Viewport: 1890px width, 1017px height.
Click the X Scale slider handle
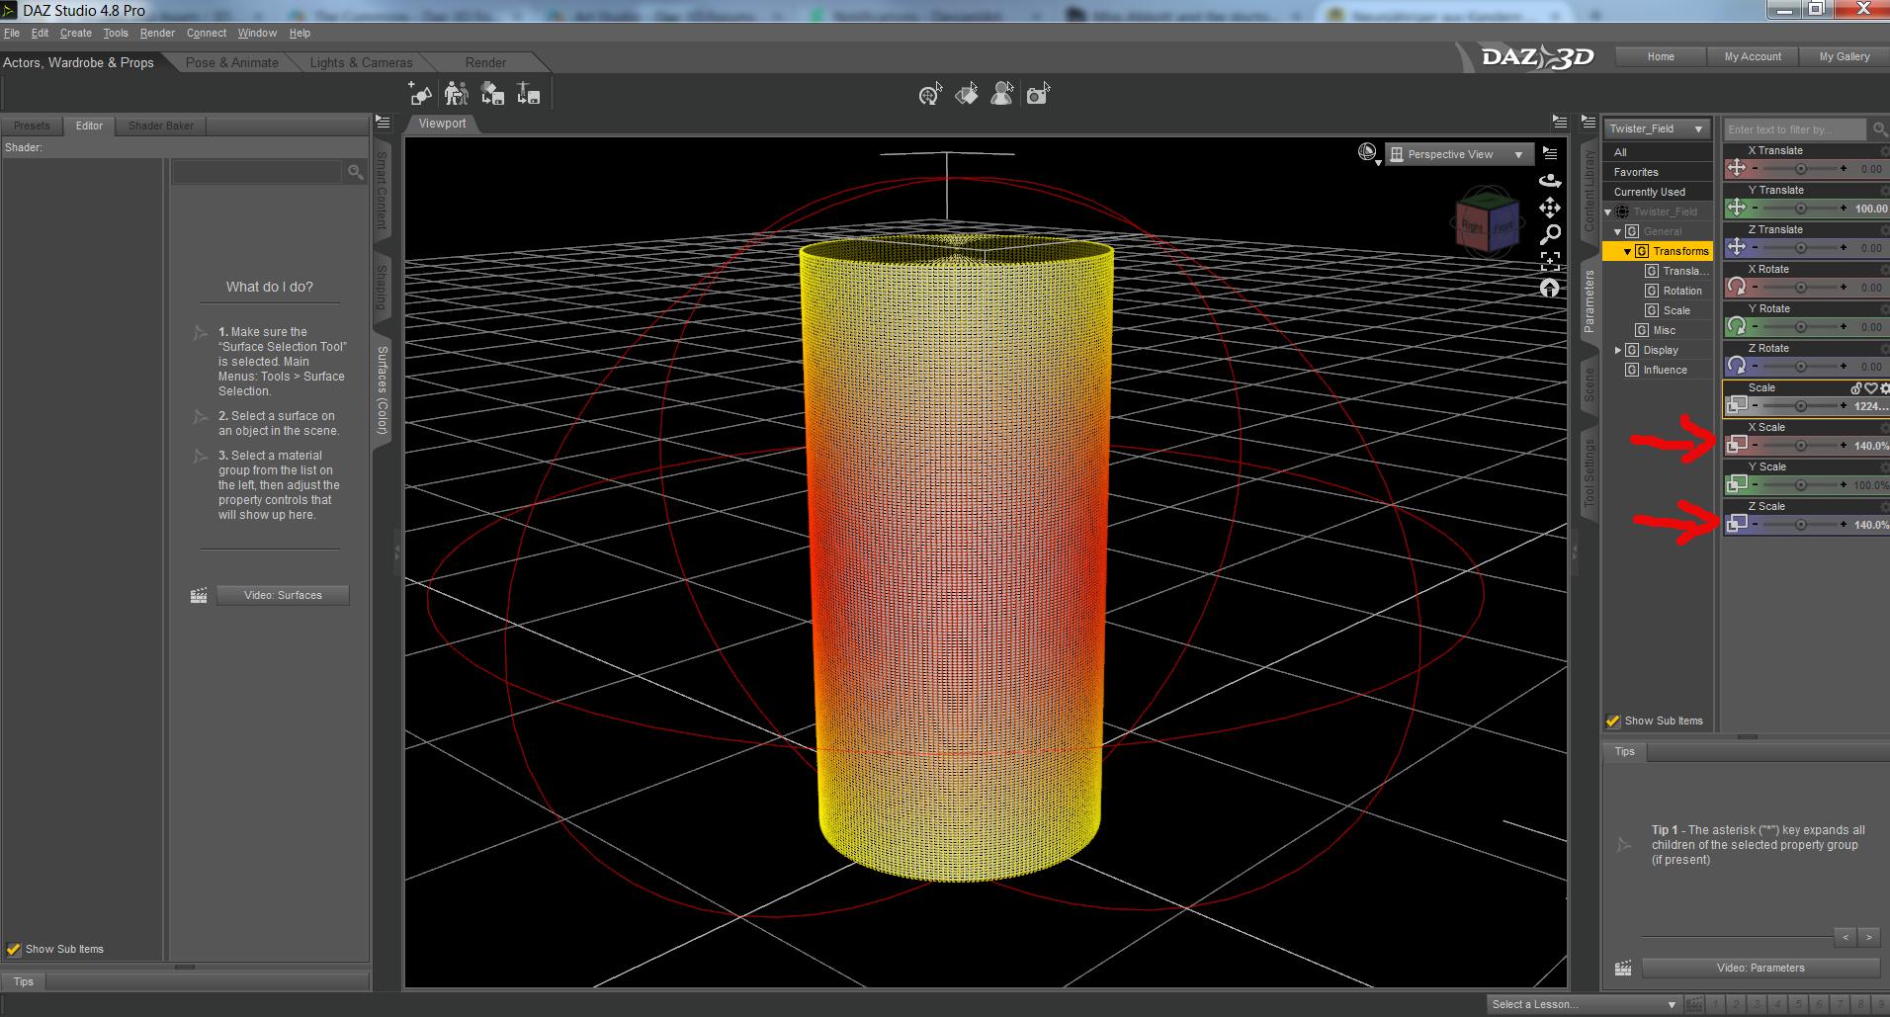point(1800,446)
